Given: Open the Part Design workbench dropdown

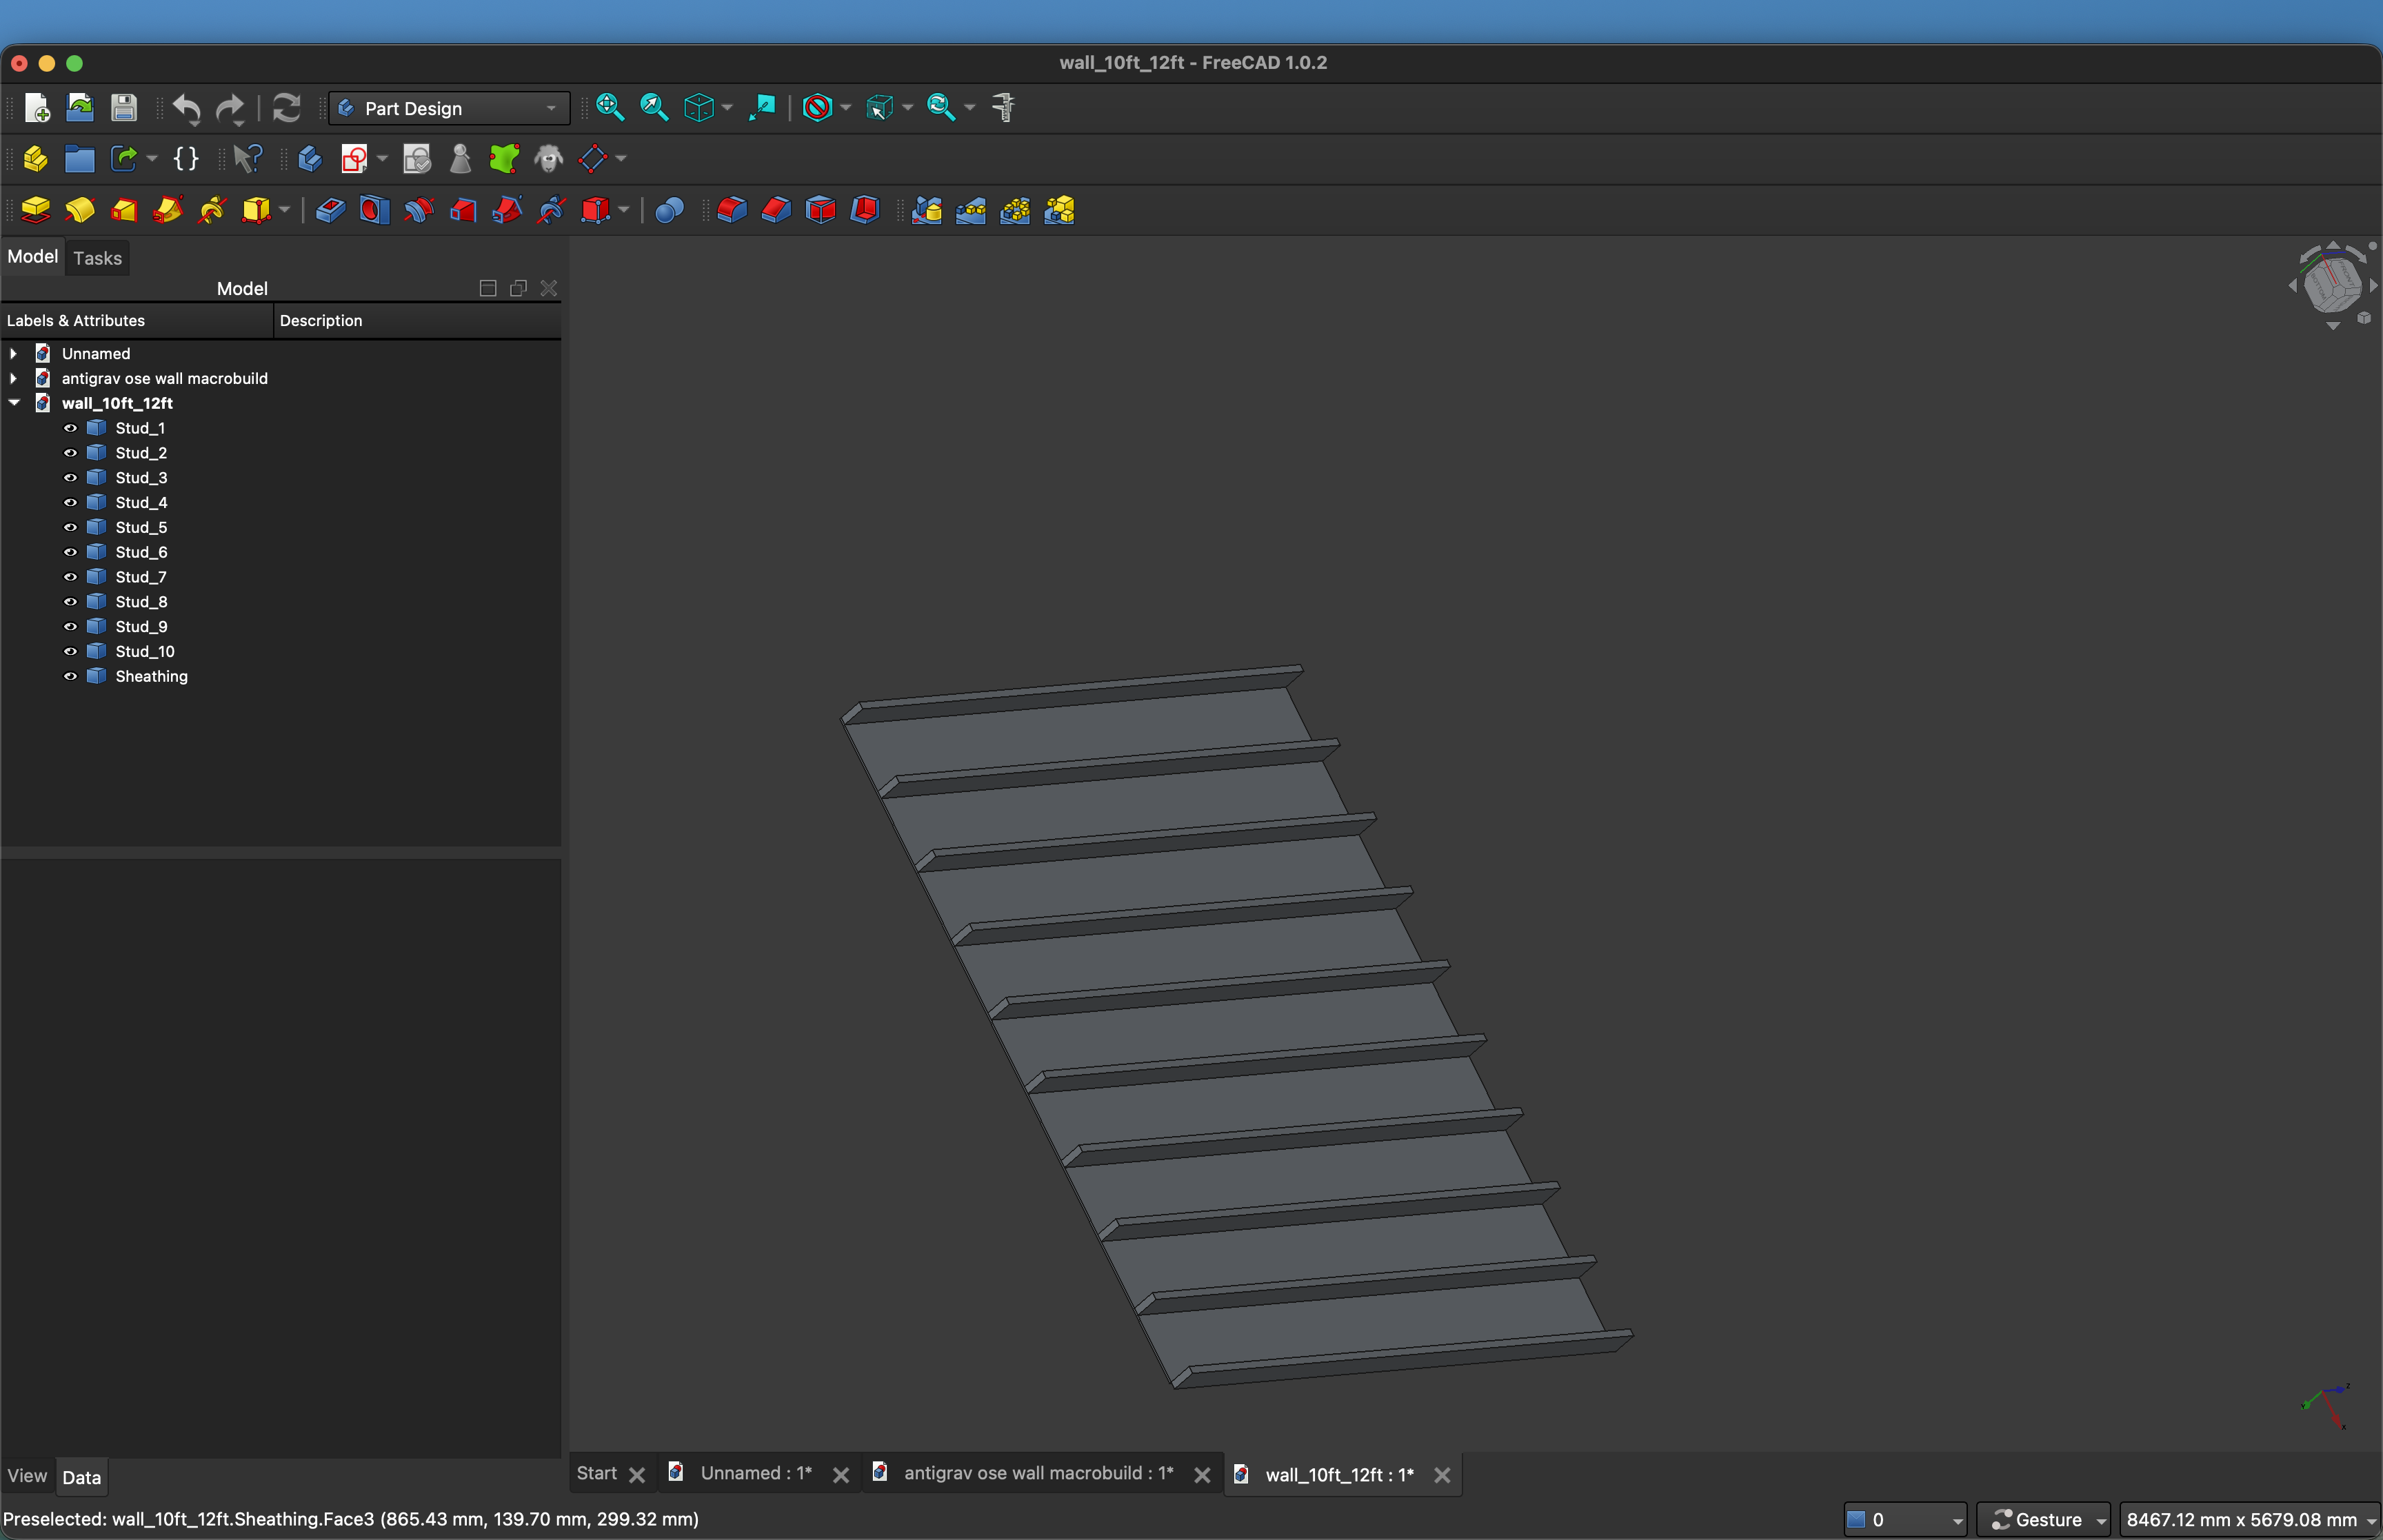Looking at the screenshot, I should click(x=449, y=108).
